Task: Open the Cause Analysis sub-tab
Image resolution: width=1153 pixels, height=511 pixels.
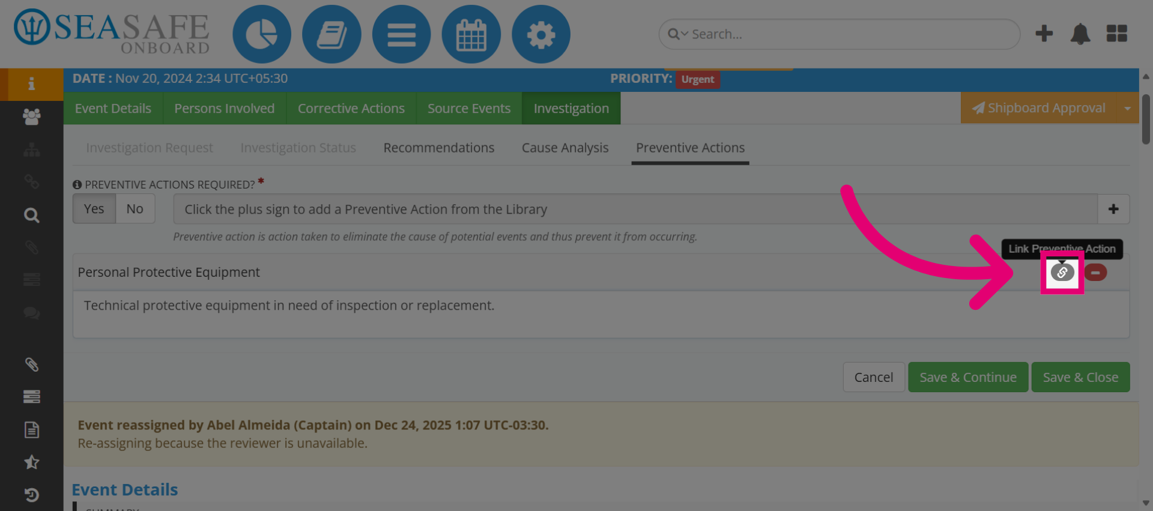Action: (565, 148)
